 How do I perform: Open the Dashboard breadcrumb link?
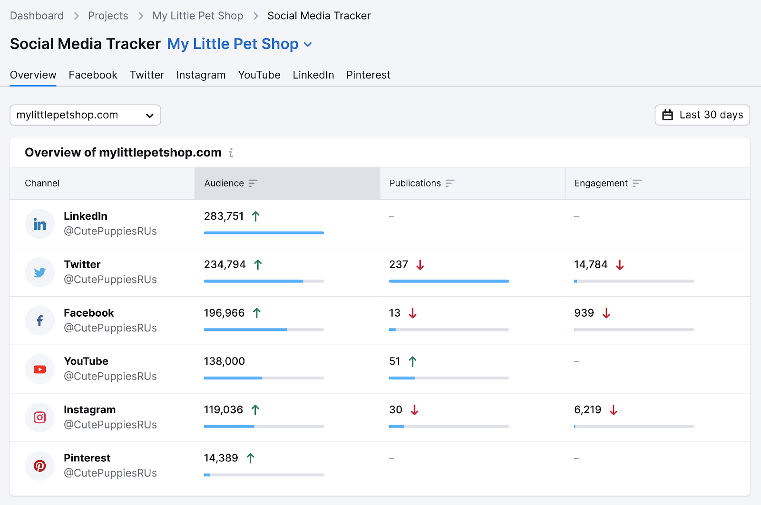[x=36, y=15]
